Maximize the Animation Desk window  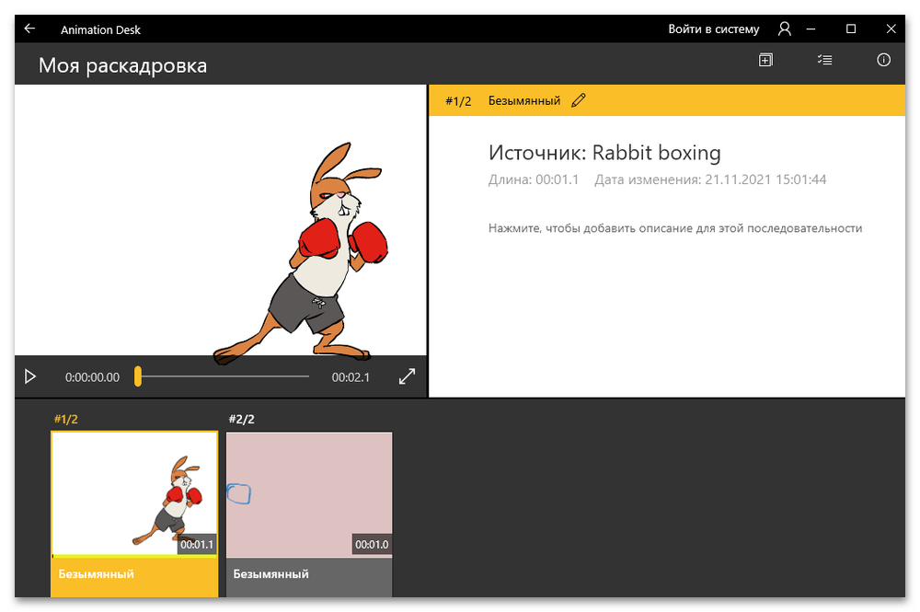pos(851,29)
